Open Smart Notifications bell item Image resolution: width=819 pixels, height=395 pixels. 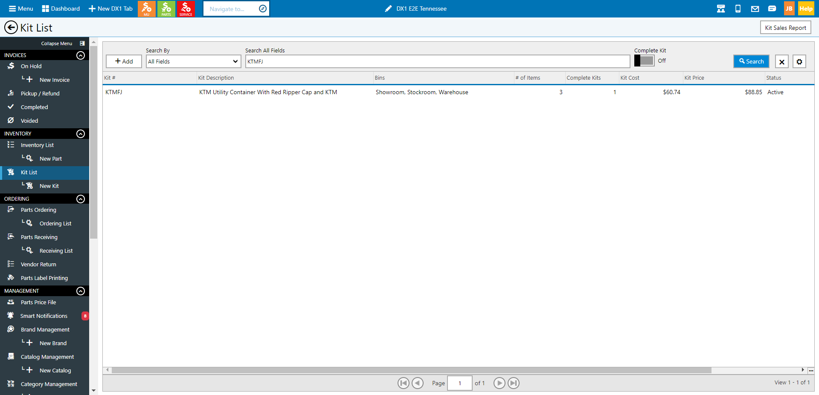[x=44, y=316]
